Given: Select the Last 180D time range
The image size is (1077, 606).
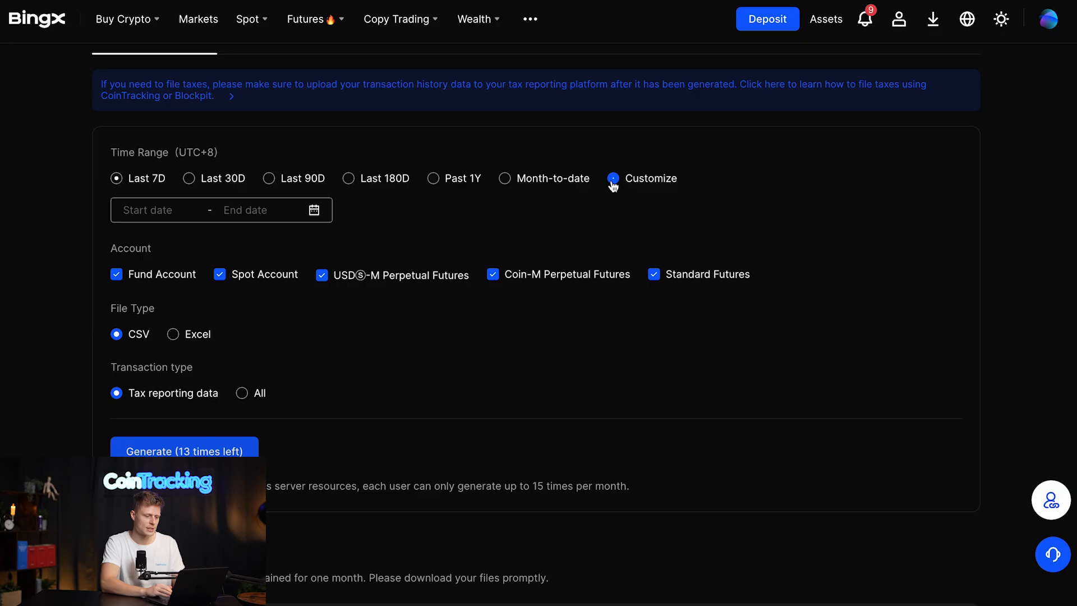Looking at the screenshot, I should click(376, 178).
